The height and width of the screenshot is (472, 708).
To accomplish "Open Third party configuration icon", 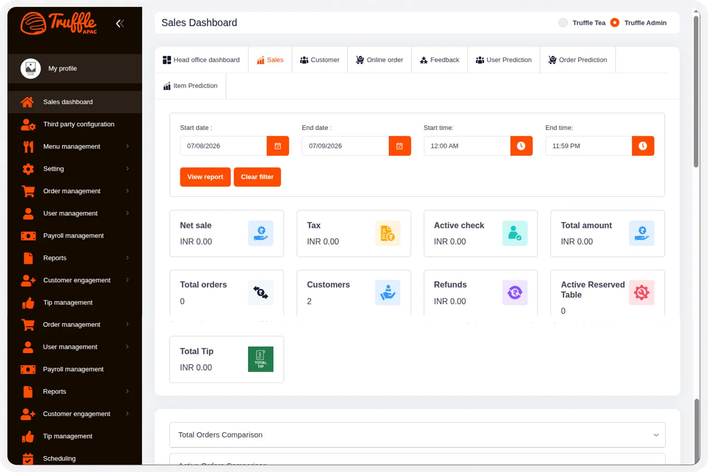I will pos(28,124).
